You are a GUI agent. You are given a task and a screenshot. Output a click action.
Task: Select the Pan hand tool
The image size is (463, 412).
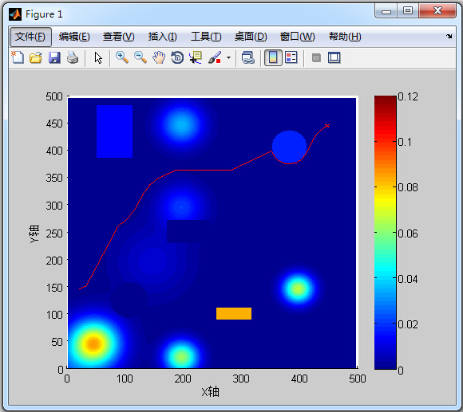159,57
